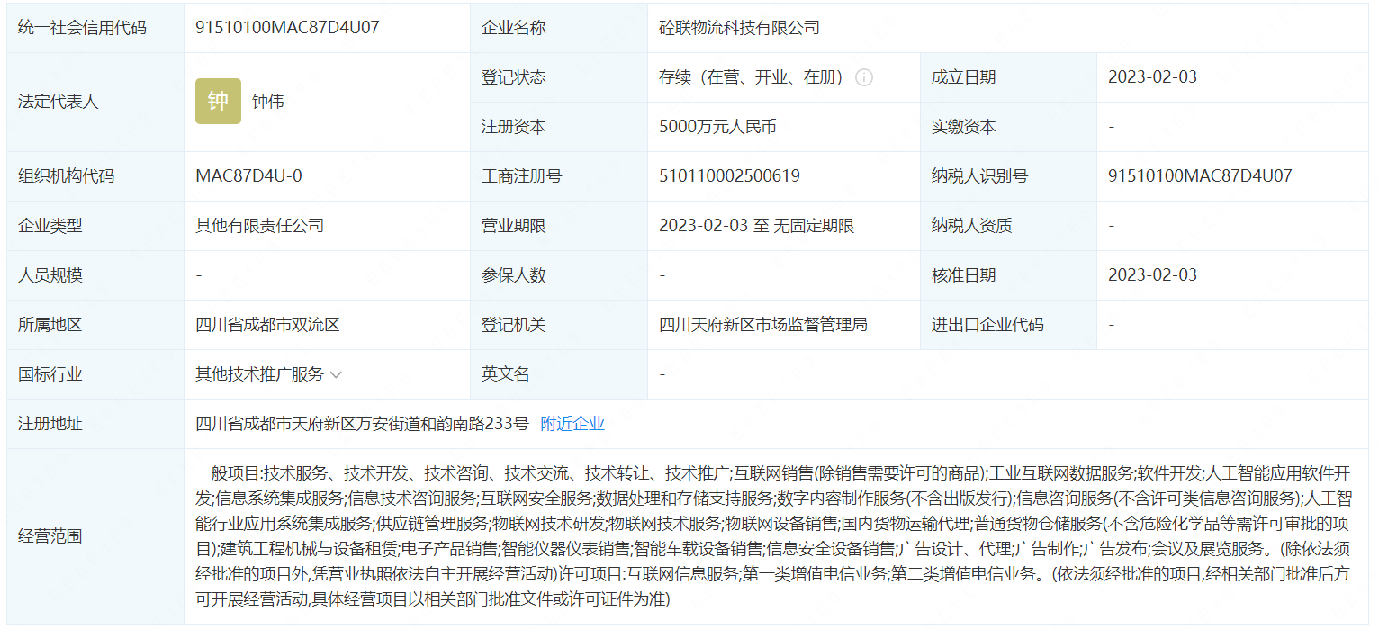Select organization code MAC87D4U-0

coord(249,176)
